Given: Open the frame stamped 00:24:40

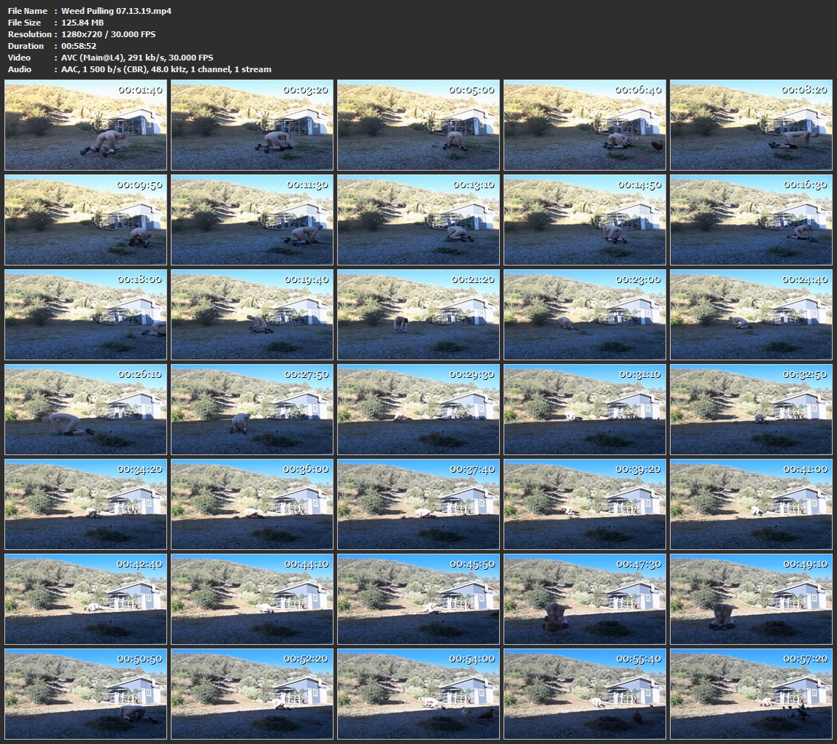Looking at the screenshot, I should tap(751, 315).
